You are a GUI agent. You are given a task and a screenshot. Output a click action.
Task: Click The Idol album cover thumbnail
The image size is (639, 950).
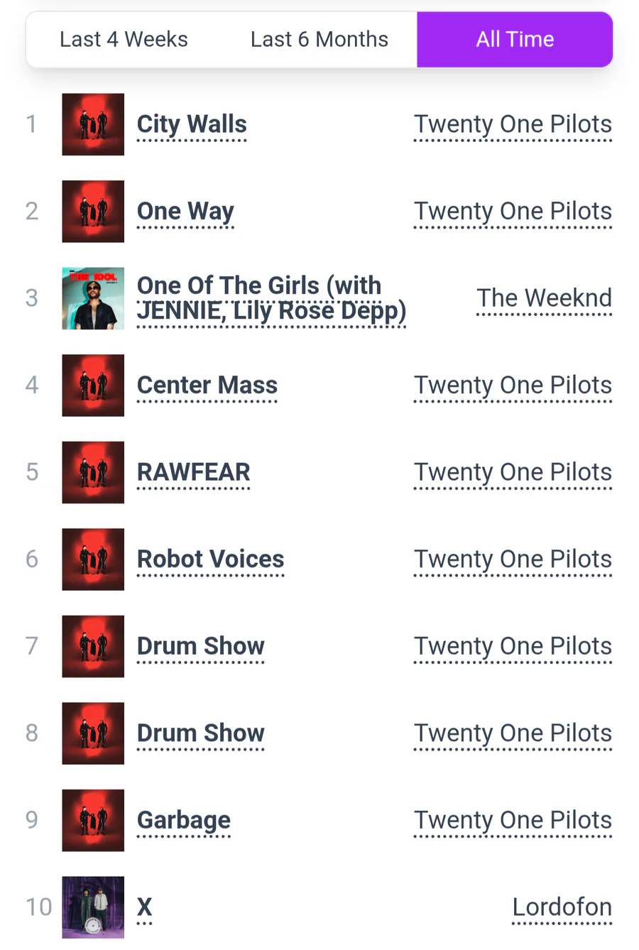pos(93,298)
